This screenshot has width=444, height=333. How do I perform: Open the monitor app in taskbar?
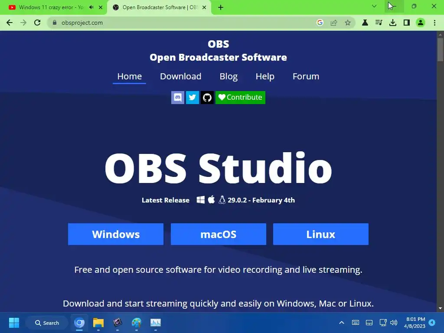pyautogui.click(x=156, y=323)
